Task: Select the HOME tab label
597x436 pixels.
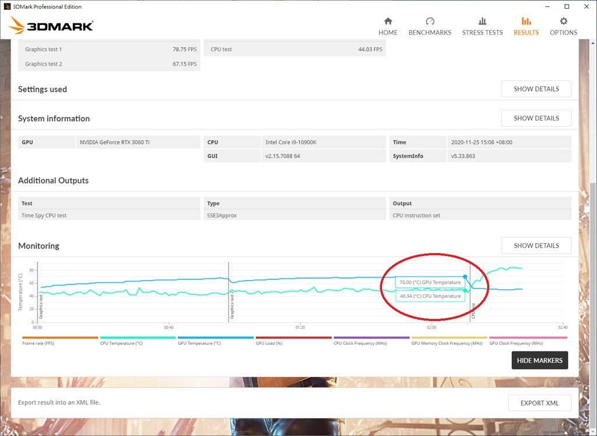Action: [388, 33]
